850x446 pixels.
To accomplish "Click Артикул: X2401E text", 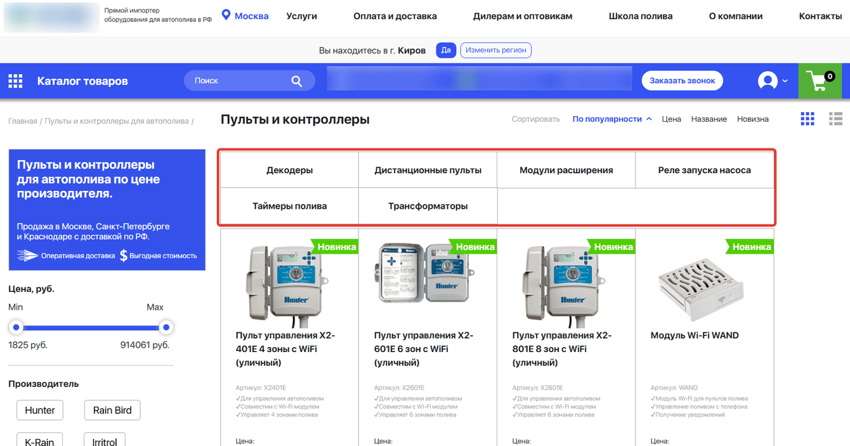I will [x=261, y=388].
